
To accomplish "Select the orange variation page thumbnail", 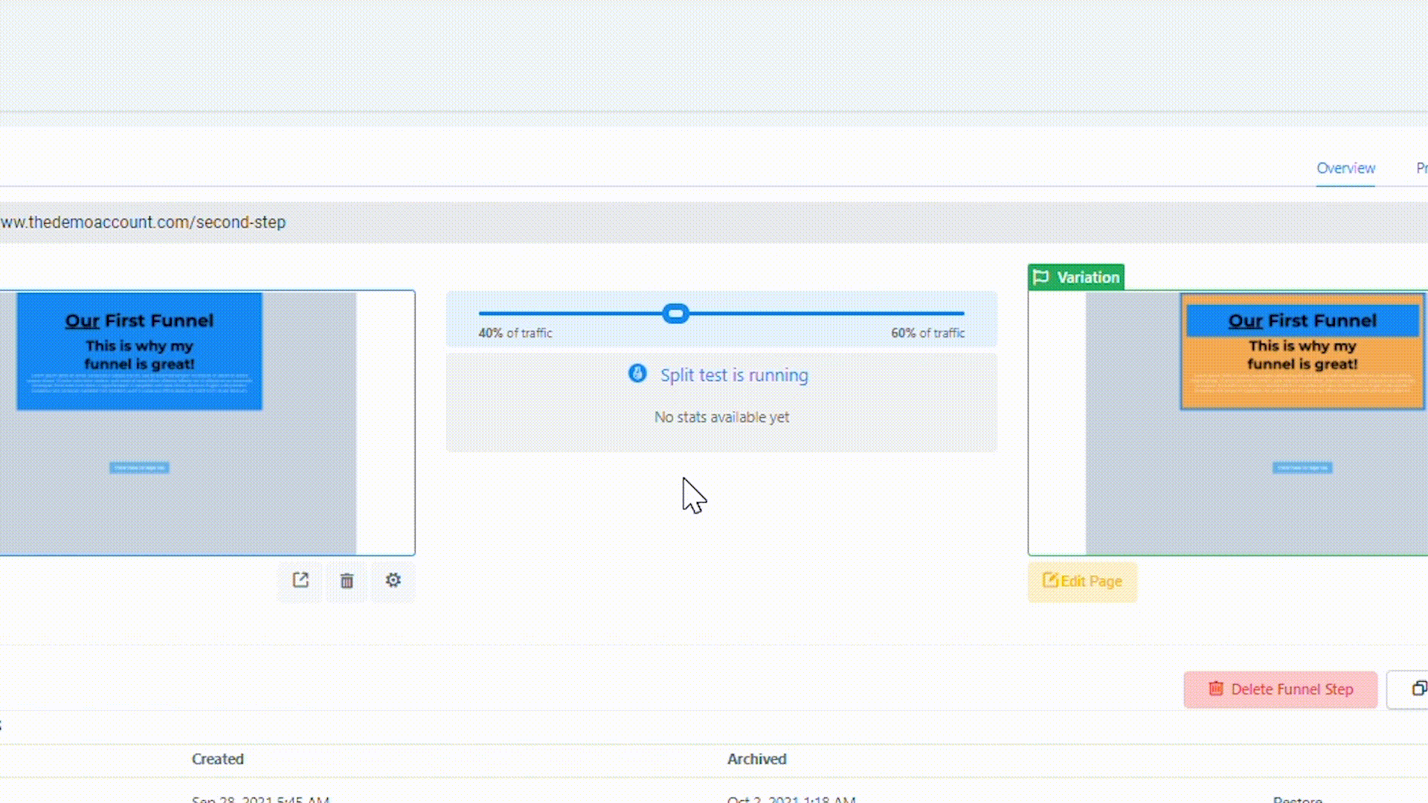I will (x=1302, y=351).
